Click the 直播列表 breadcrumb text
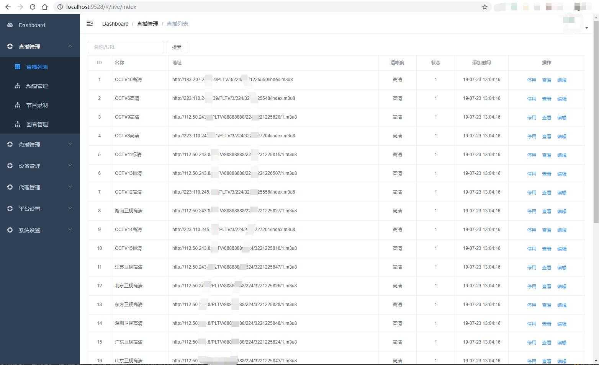Image resolution: width=599 pixels, height=365 pixels. point(177,24)
